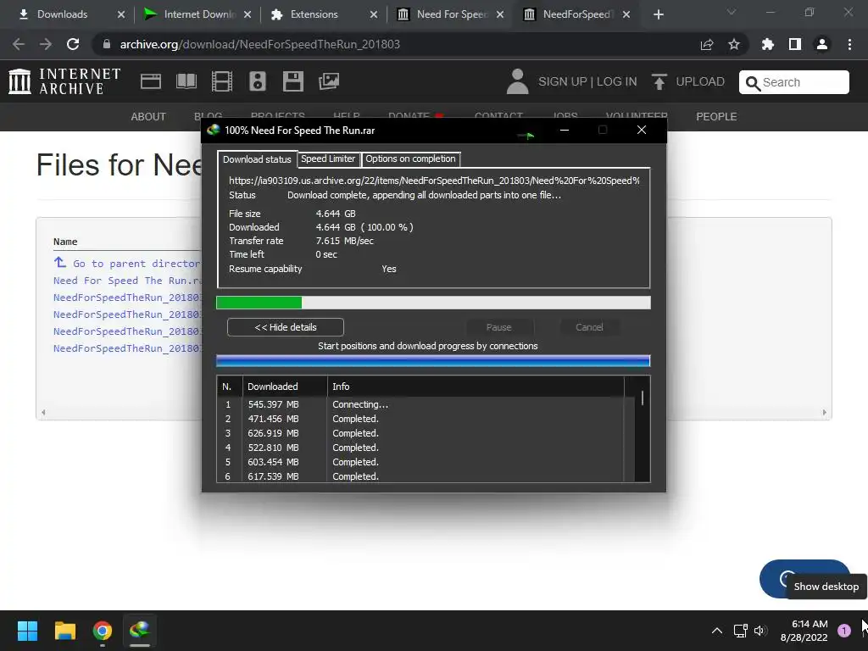The height and width of the screenshot is (651, 868).
Task: Open ABOUT in Archive nav bar
Action: pos(148,117)
